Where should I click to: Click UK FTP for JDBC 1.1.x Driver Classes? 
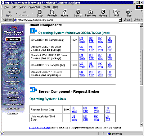pos(110,73)
